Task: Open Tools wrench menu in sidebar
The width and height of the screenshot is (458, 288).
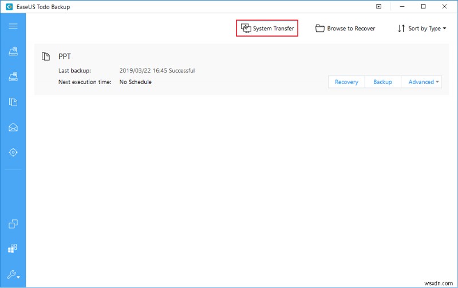Action: 13,275
